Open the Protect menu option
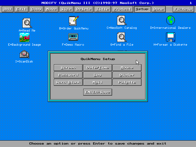Image resolution: width=196 pixels, height=147 pixels. (x=123, y=9)
